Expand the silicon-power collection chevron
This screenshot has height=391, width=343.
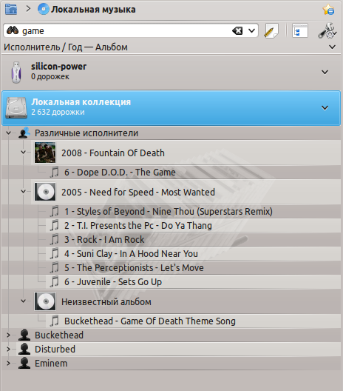tap(325, 73)
